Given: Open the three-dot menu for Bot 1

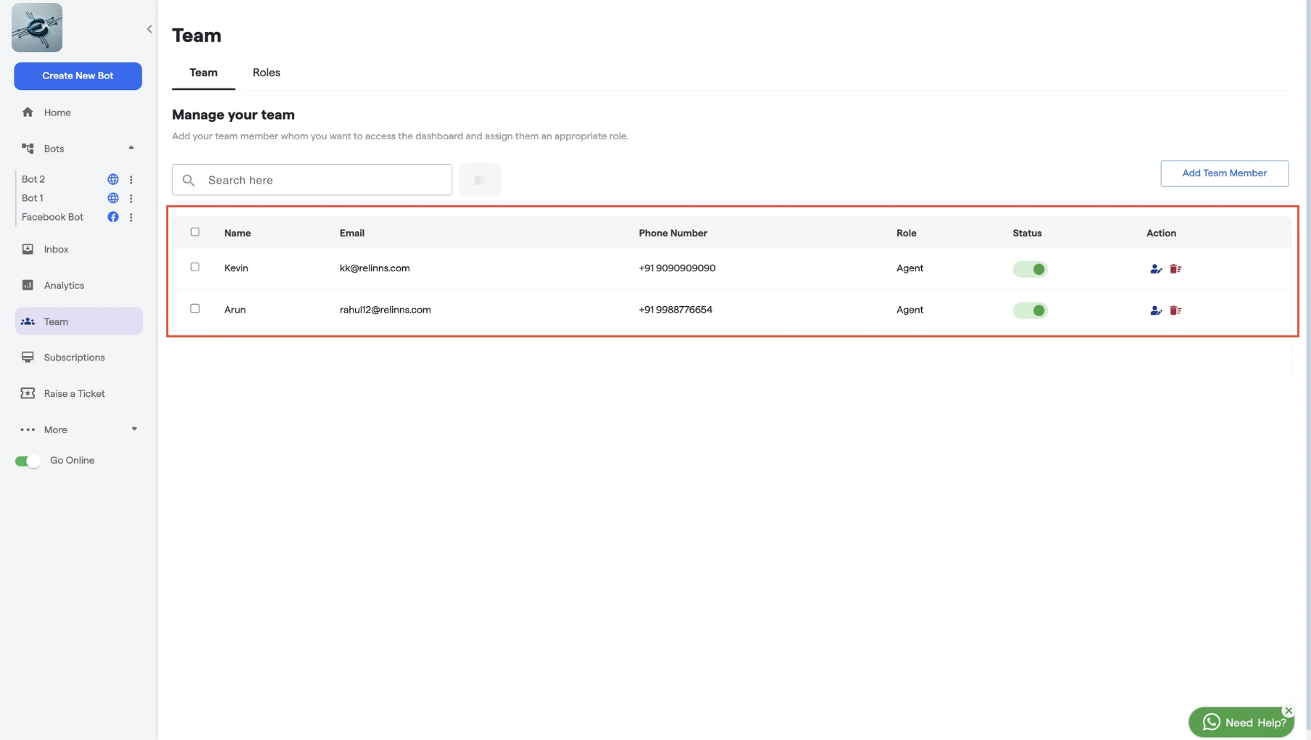Looking at the screenshot, I should point(131,198).
